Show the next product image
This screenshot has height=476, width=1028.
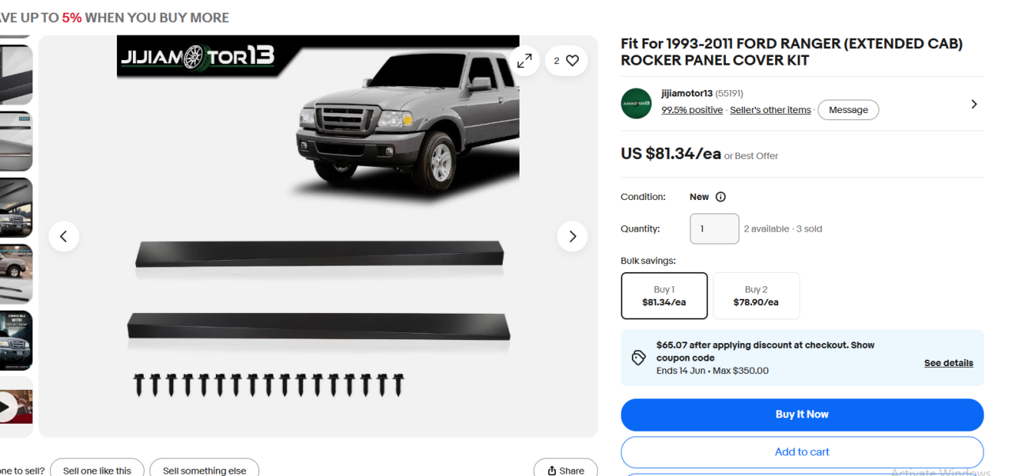pyautogui.click(x=573, y=236)
